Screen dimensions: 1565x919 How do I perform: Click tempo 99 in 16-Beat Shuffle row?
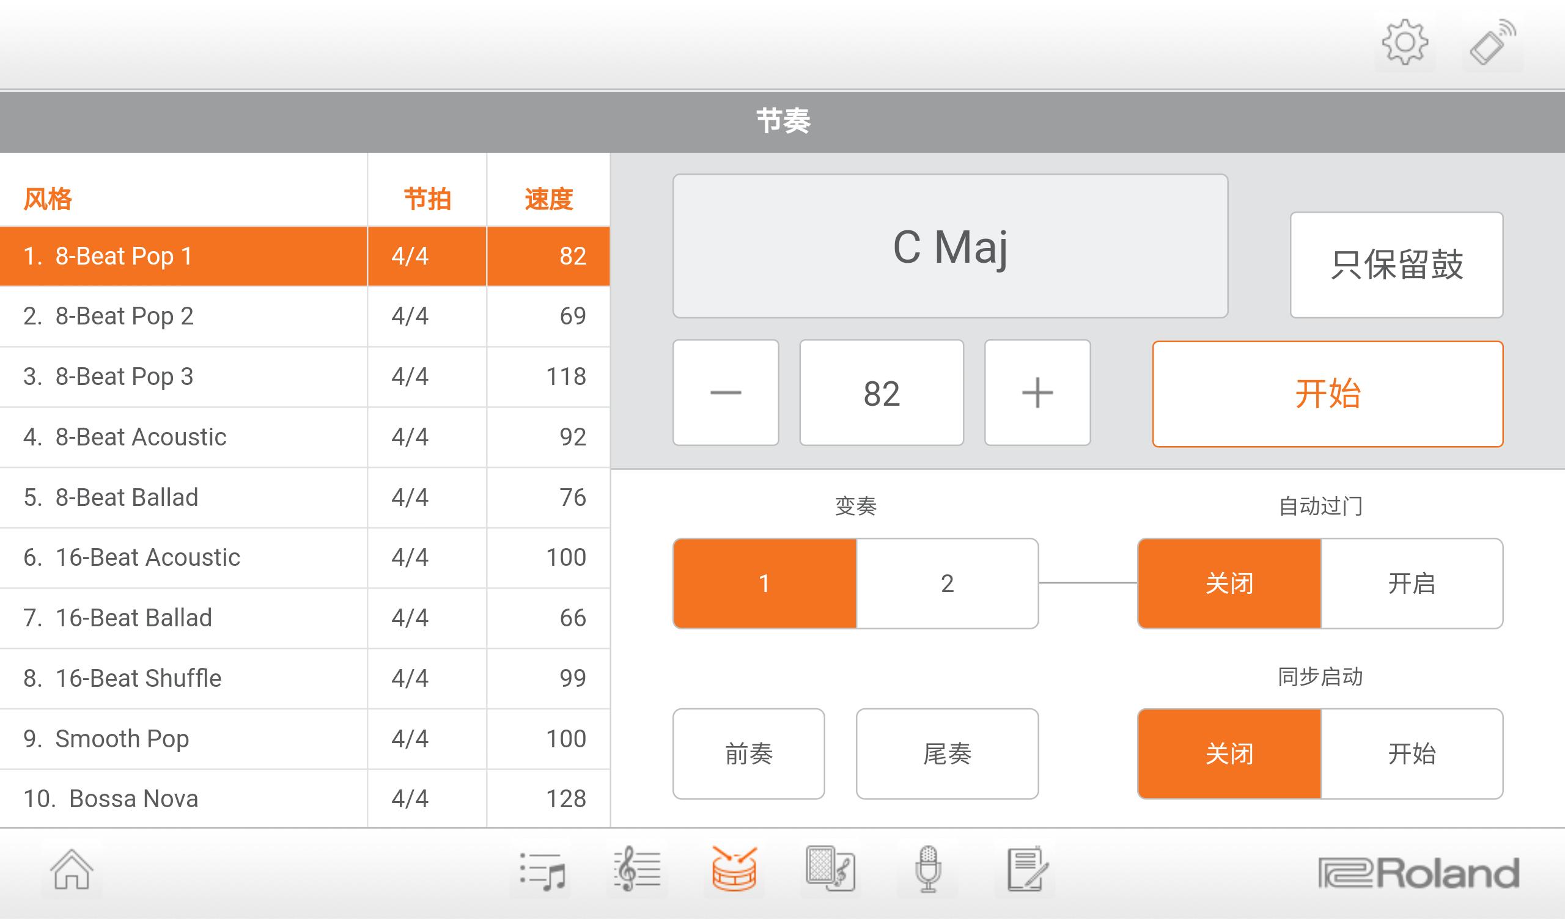pos(573,678)
